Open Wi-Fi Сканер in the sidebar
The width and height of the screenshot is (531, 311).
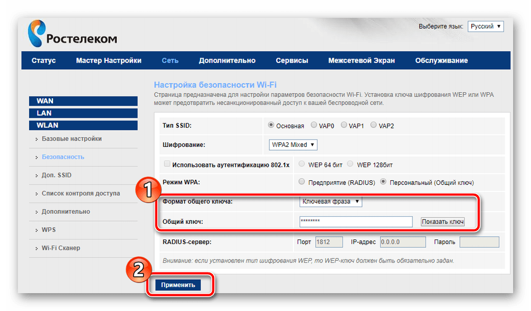click(x=61, y=248)
